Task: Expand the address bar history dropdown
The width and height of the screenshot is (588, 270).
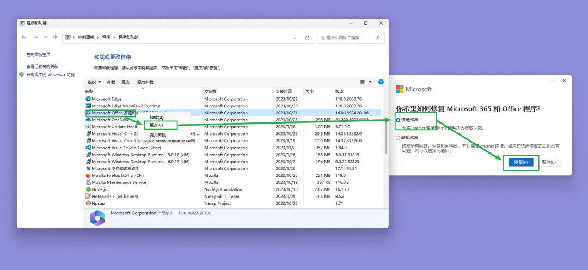Action: (x=295, y=38)
